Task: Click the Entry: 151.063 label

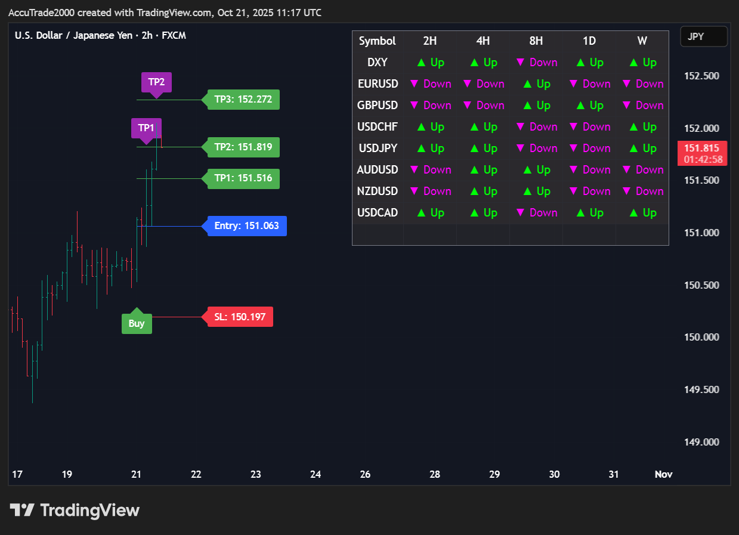Action: [246, 226]
